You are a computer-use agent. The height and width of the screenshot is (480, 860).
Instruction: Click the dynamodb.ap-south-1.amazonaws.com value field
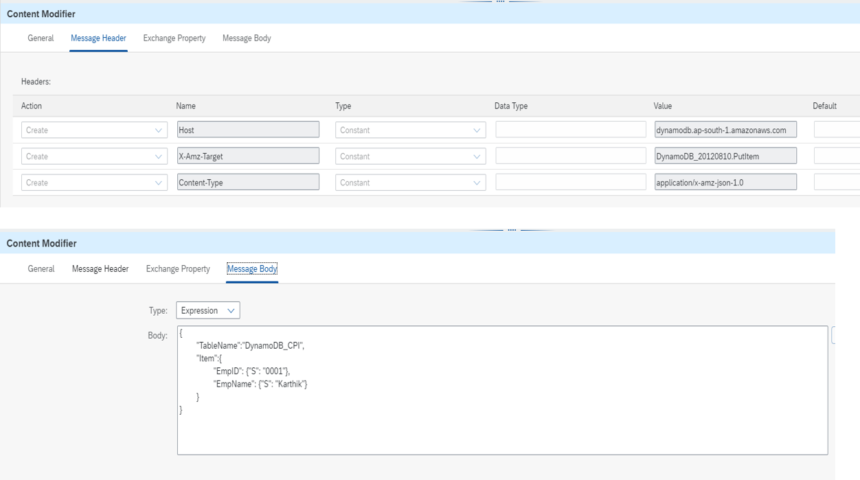(725, 130)
